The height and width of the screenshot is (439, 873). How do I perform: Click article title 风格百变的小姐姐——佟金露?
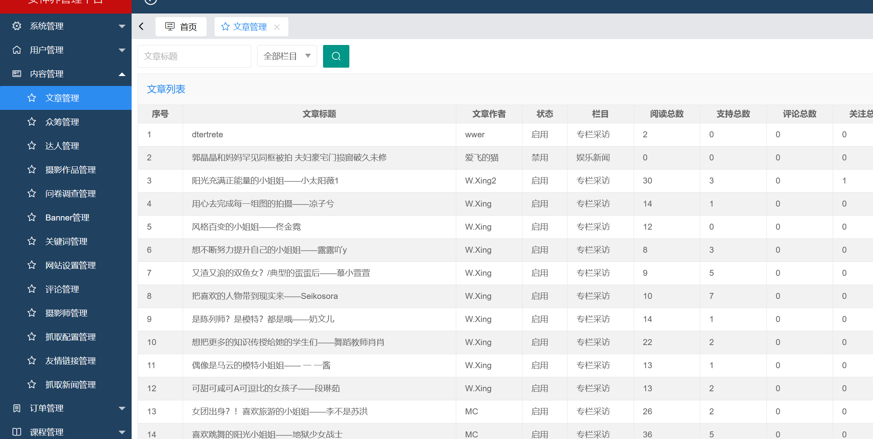point(246,227)
